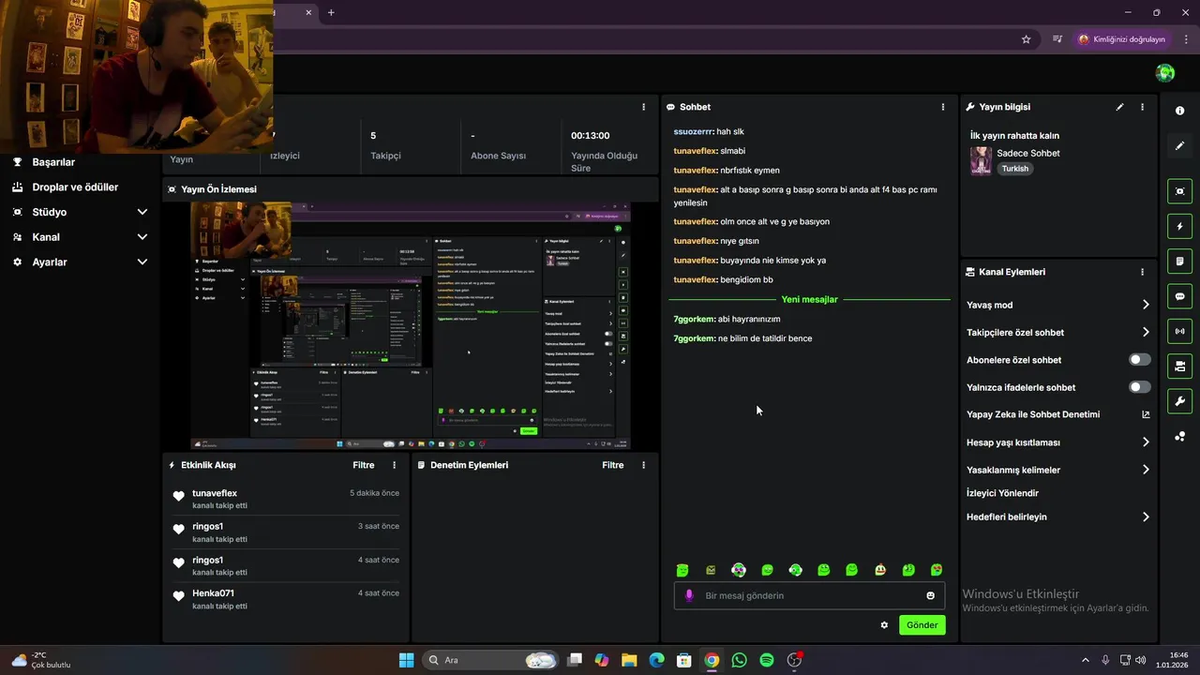Click the ssuozerrr chat username
The width and height of the screenshot is (1200, 675).
click(693, 131)
